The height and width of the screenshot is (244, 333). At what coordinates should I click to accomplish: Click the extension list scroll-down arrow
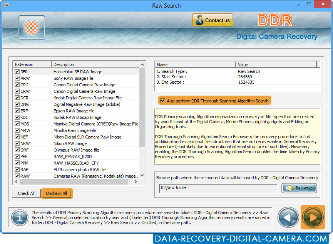(x=142, y=175)
